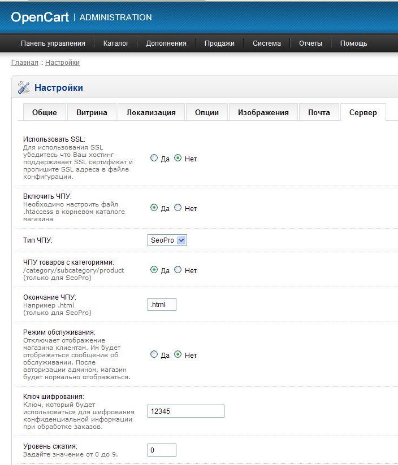This screenshot has height=465, width=398.
Task: Open the Система menu
Action: tap(266, 43)
